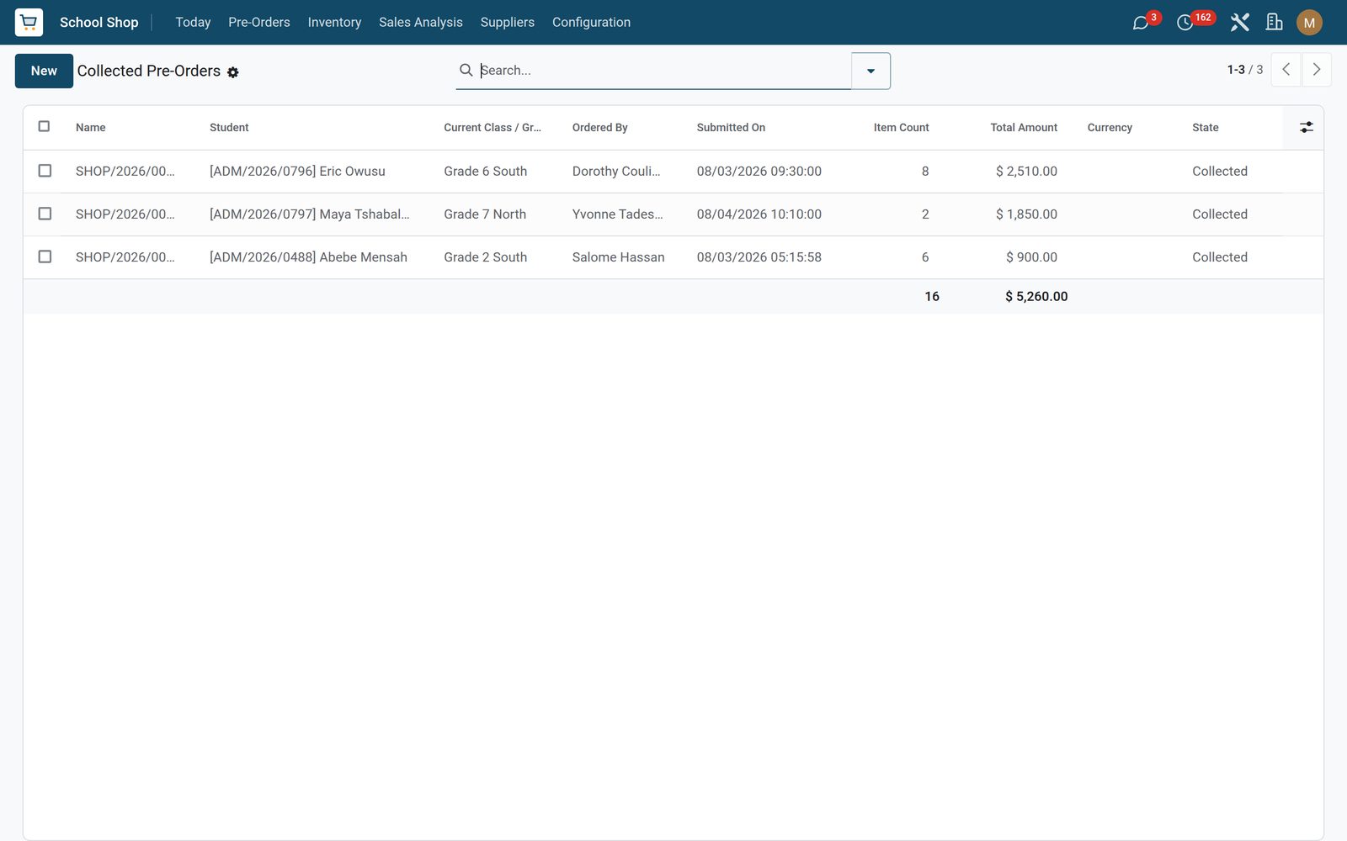The height and width of the screenshot is (841, 1347).
Task: Open the chat messages icon
Action: pyautogui.click(x=1141, y=23)
